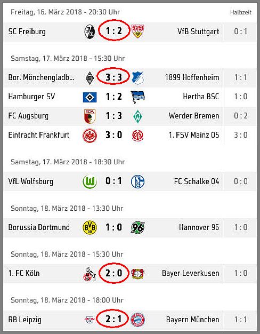This screenshot has height=334, width=260.
Task: Click the Hamburger SV diamond logo
Action: click(90, 97)
